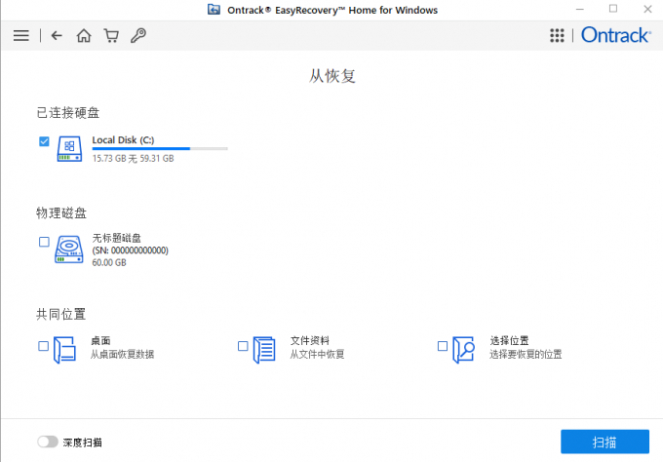Click the 桌面 label
Screen dimensions: 663x462
coord(100,341)
